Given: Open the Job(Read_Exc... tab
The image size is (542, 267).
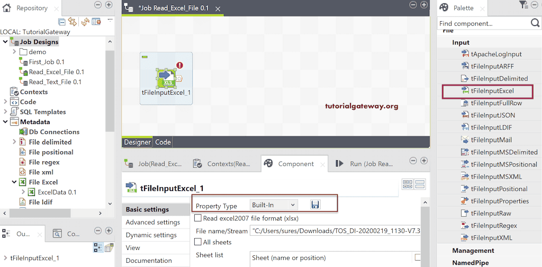Looking at the screenshot, I should click(154, 164).
